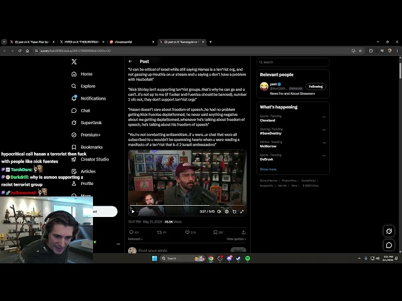Open account options three dots in sidebar
The image size is (402, 301).
pyautogui.click(x=118, y=244)
